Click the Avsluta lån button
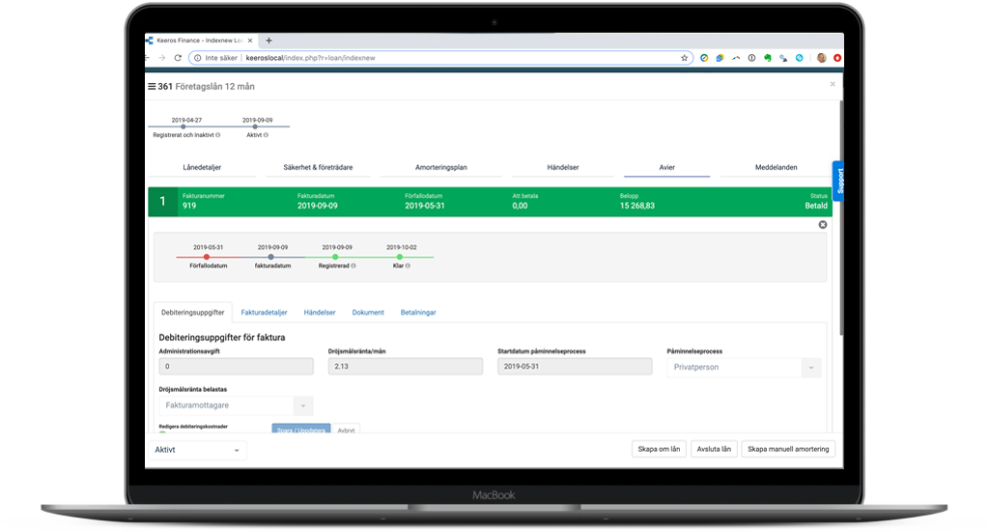This screenshot has width=989, height=532. [715, 449]
